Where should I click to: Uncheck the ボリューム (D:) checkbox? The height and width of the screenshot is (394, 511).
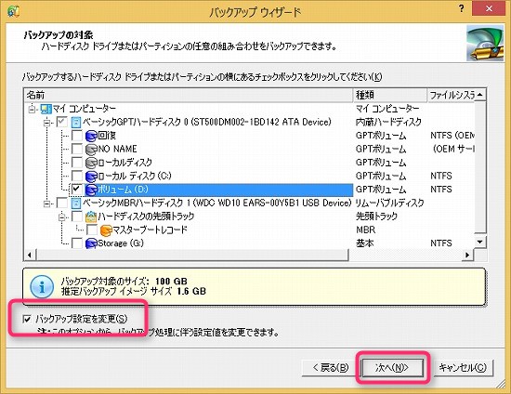tap(77, 190)
